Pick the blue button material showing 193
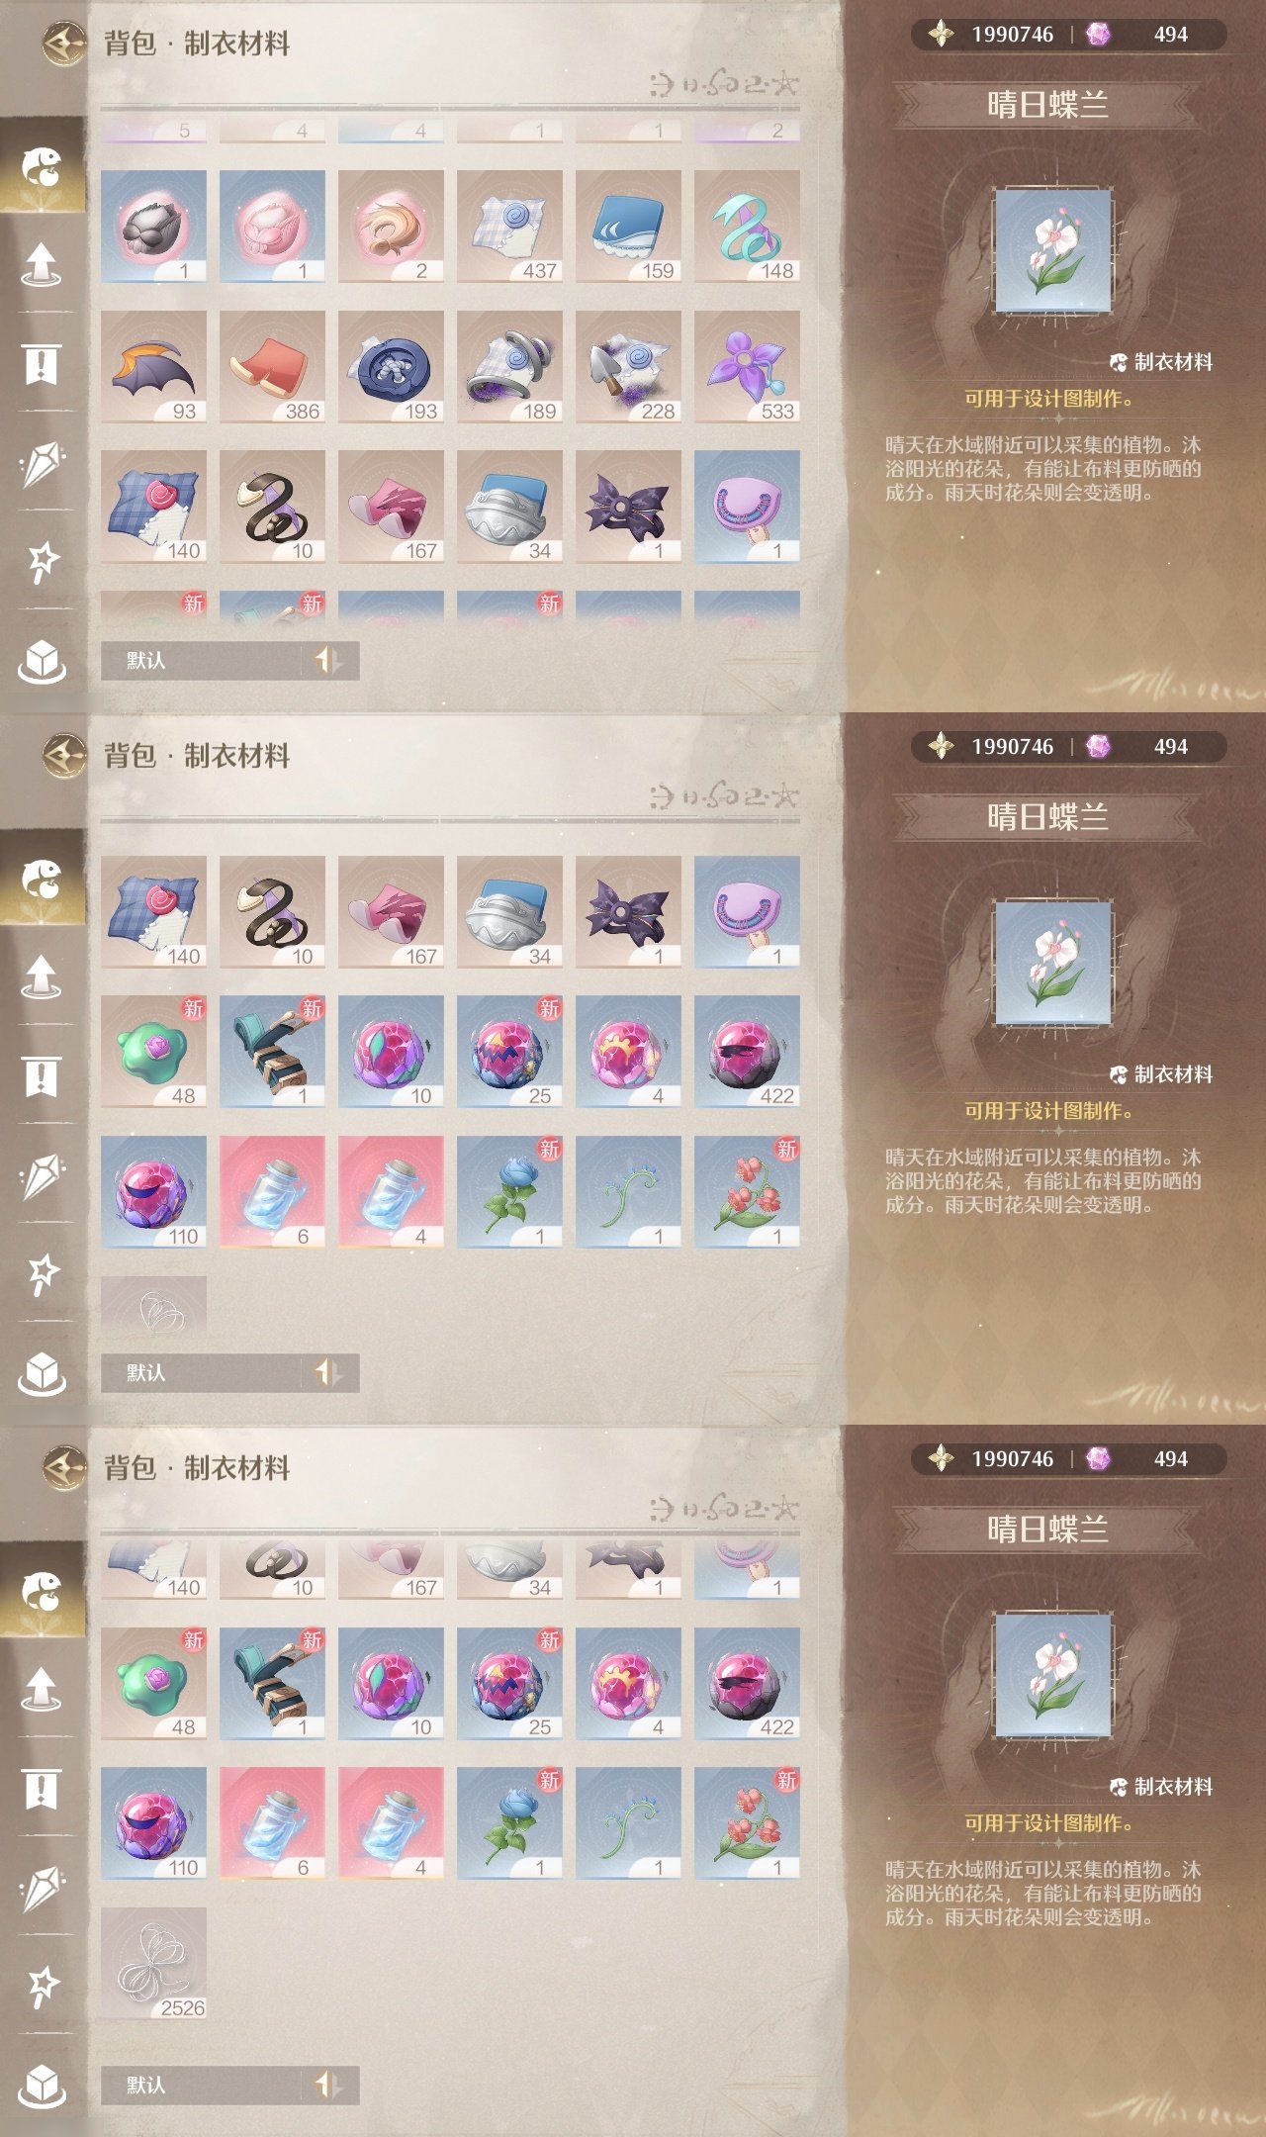Image resolution: width=1266 pixels, height=2137 pixels. pyautogui.click(x=391, y=366)
